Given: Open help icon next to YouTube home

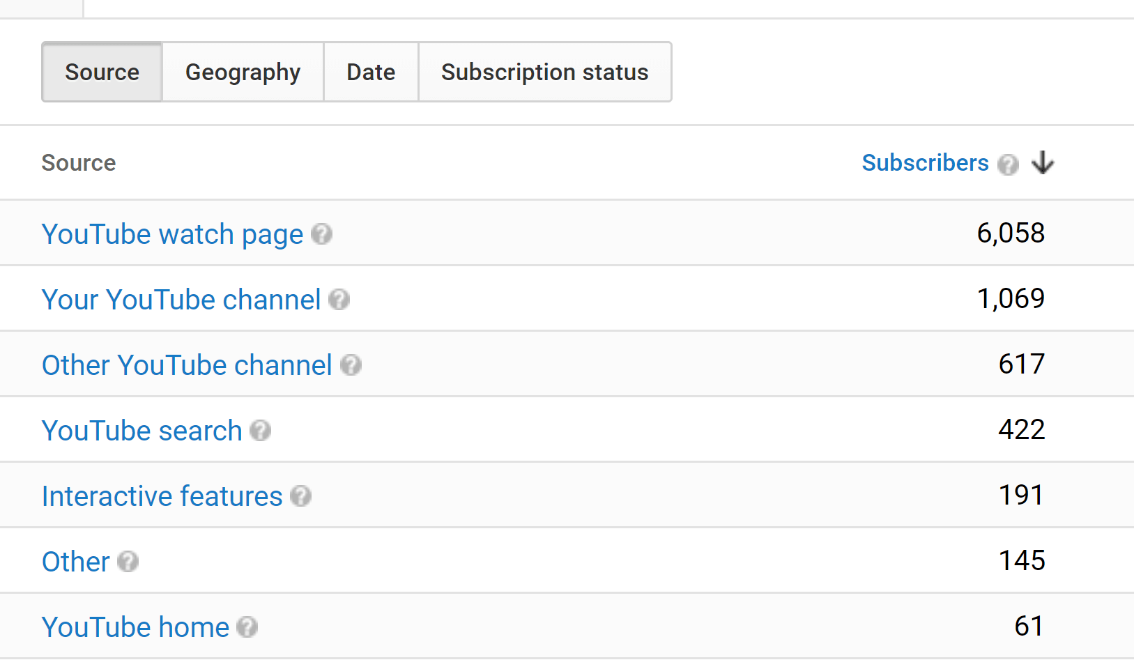Looking at the screenshot, I should point(247,627).
